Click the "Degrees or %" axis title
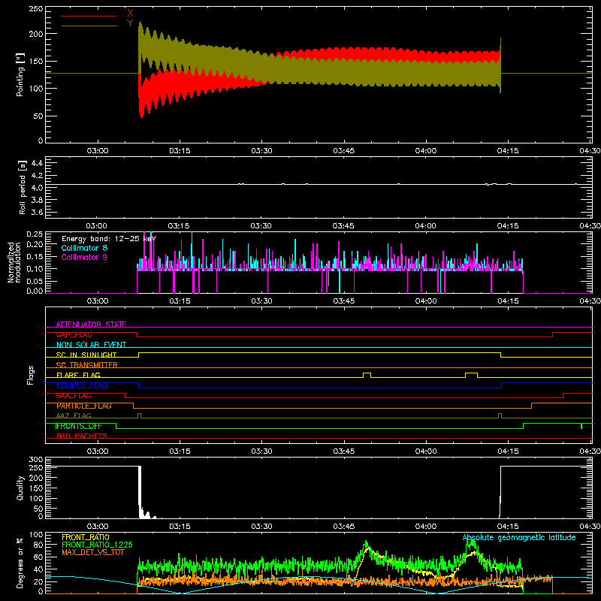 (x=20, y=563)
